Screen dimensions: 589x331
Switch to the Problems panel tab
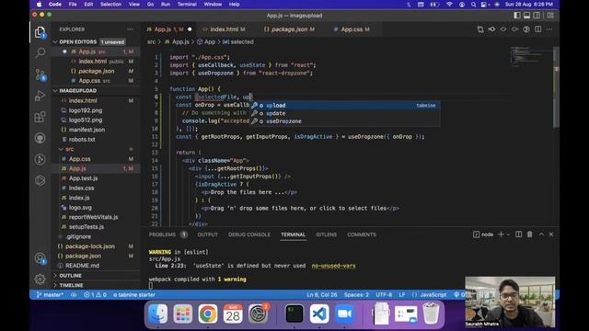162,234
